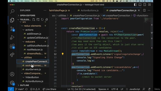Click Live Share in status bar
The height and width of the screenshot is (91, 161).
[49, 89]
